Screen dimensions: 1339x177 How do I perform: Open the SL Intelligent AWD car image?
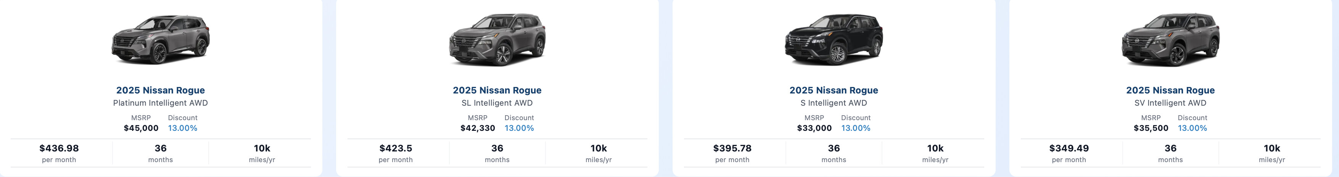click(x=497, y=39)
